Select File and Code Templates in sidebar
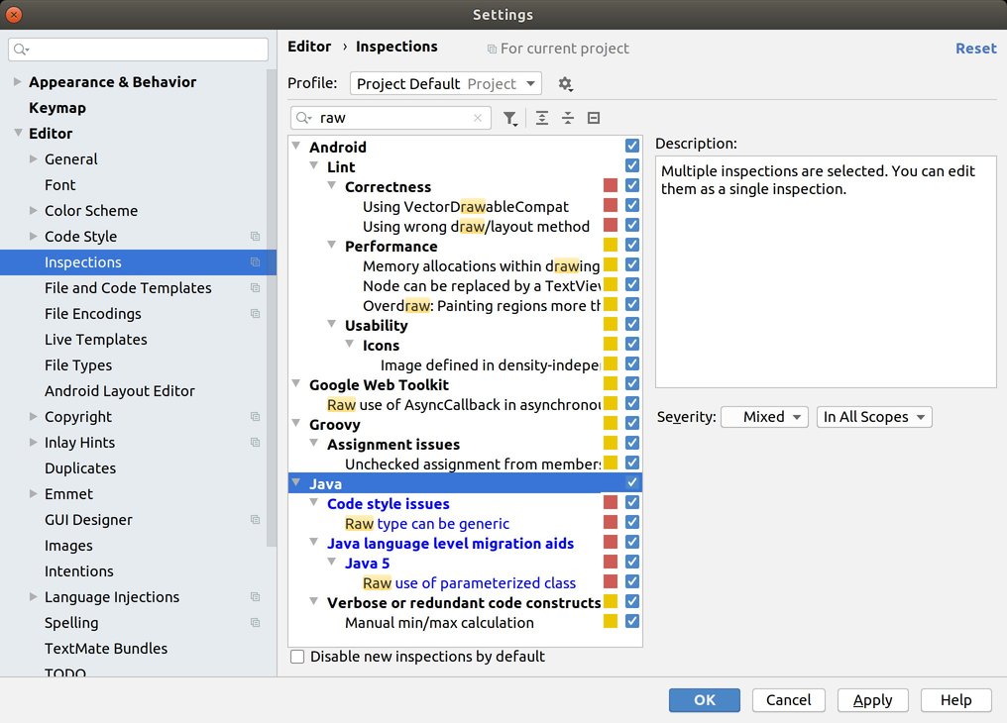The width and height of the screenshot is (1007, 723). point(128,288)
